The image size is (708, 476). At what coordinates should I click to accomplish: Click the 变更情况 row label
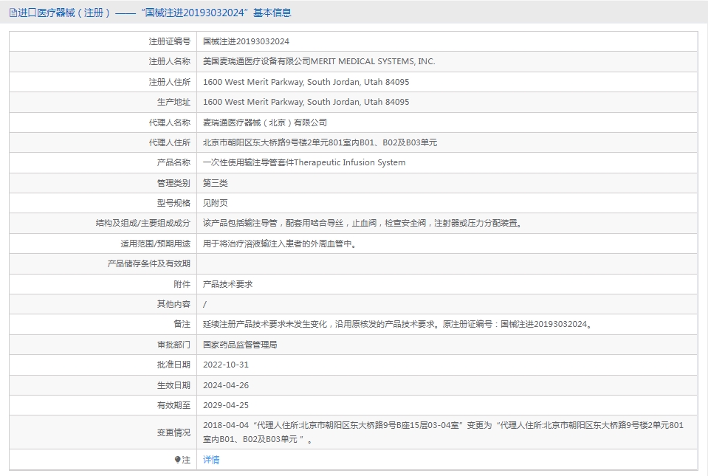click(x=173, y=432)
